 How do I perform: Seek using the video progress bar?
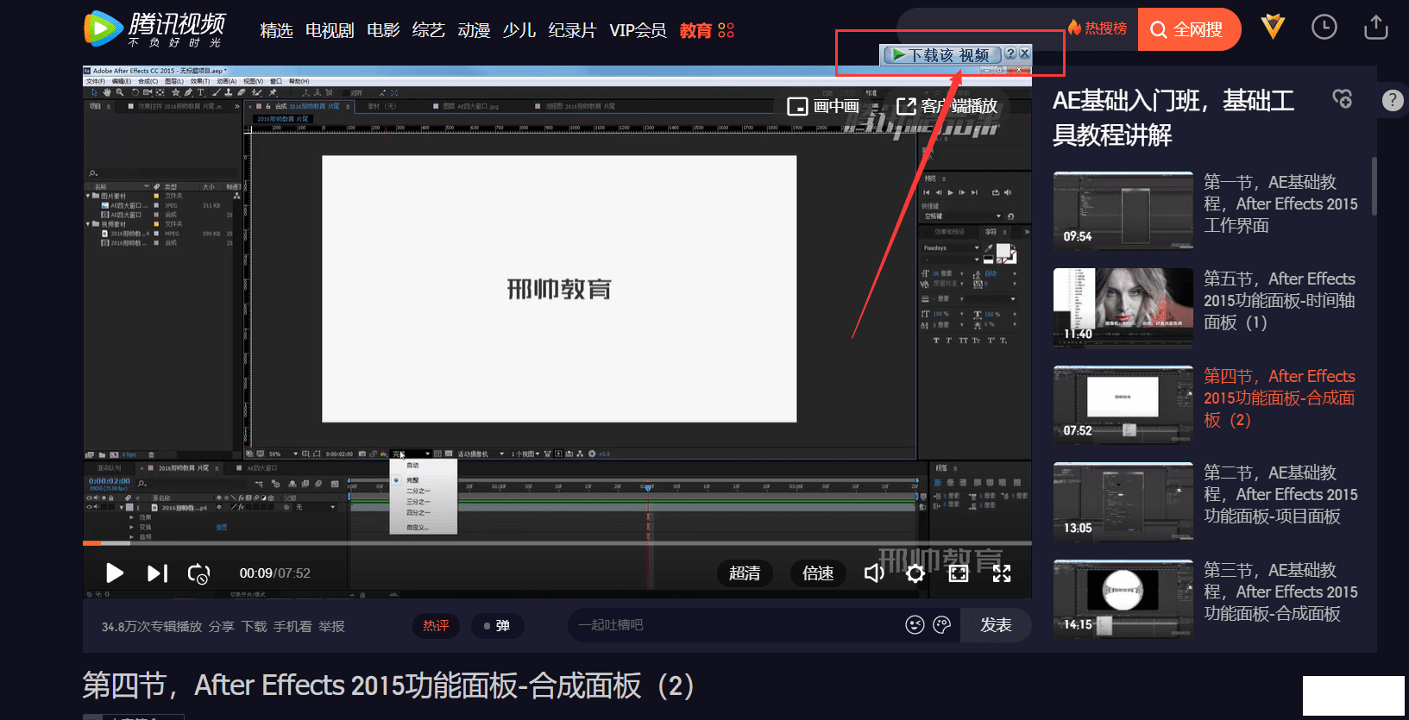tap(557, 543)
